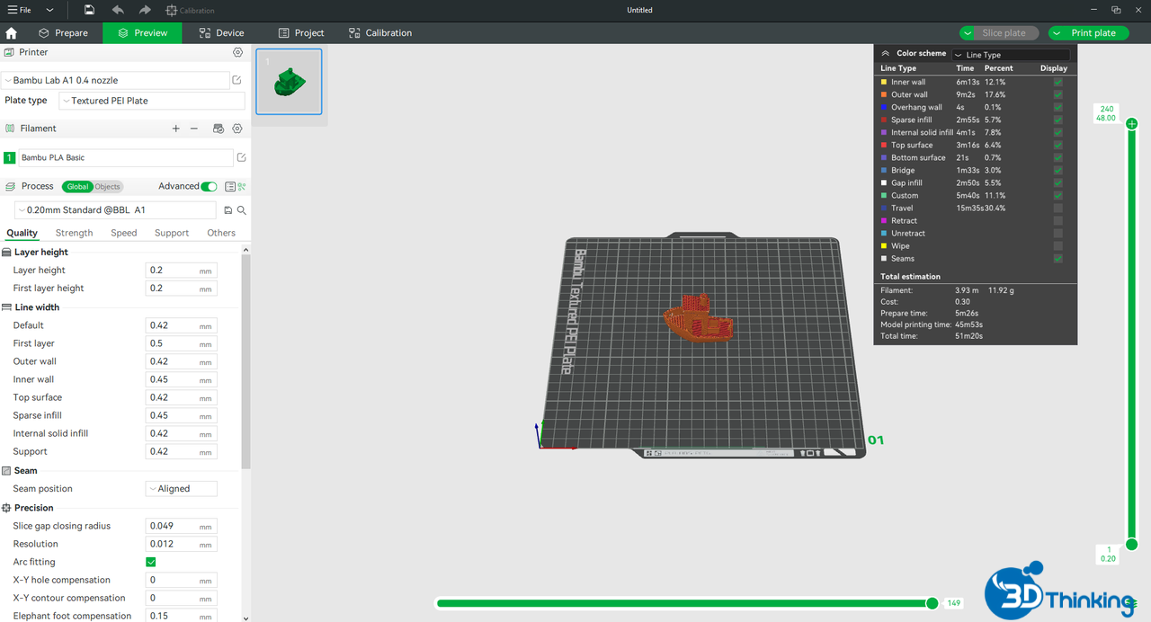Open the Slice plate dropdown arrow
Image resolution: width=1151 pixels, height=622 pixels.
[968, 33]
